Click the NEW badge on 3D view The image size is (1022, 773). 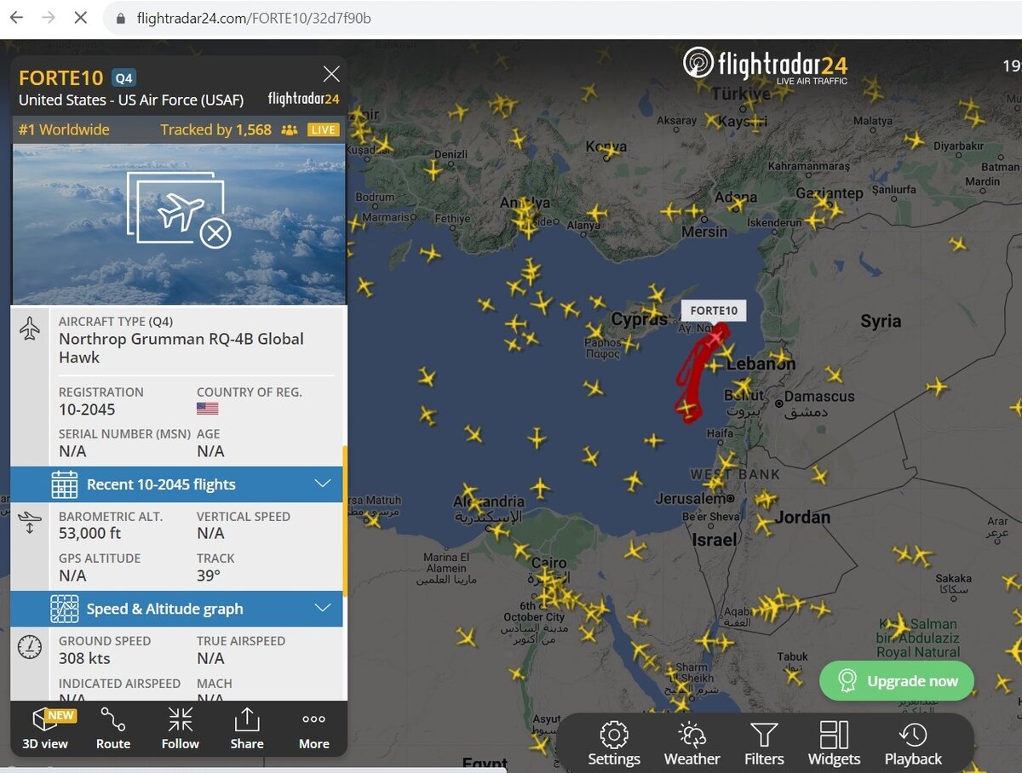click(60, 715)
